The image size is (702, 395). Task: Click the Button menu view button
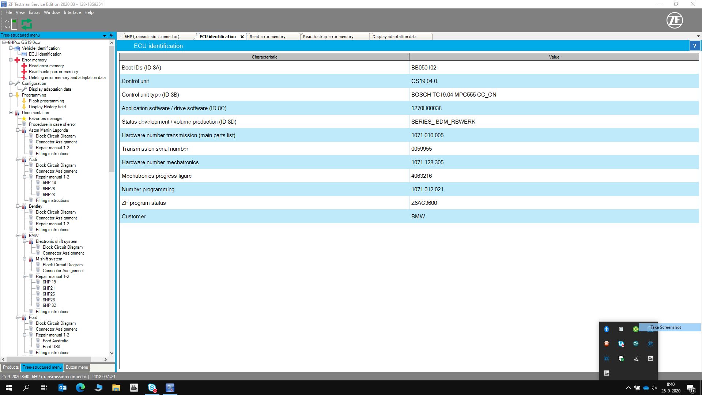click(x=77, y=367)
